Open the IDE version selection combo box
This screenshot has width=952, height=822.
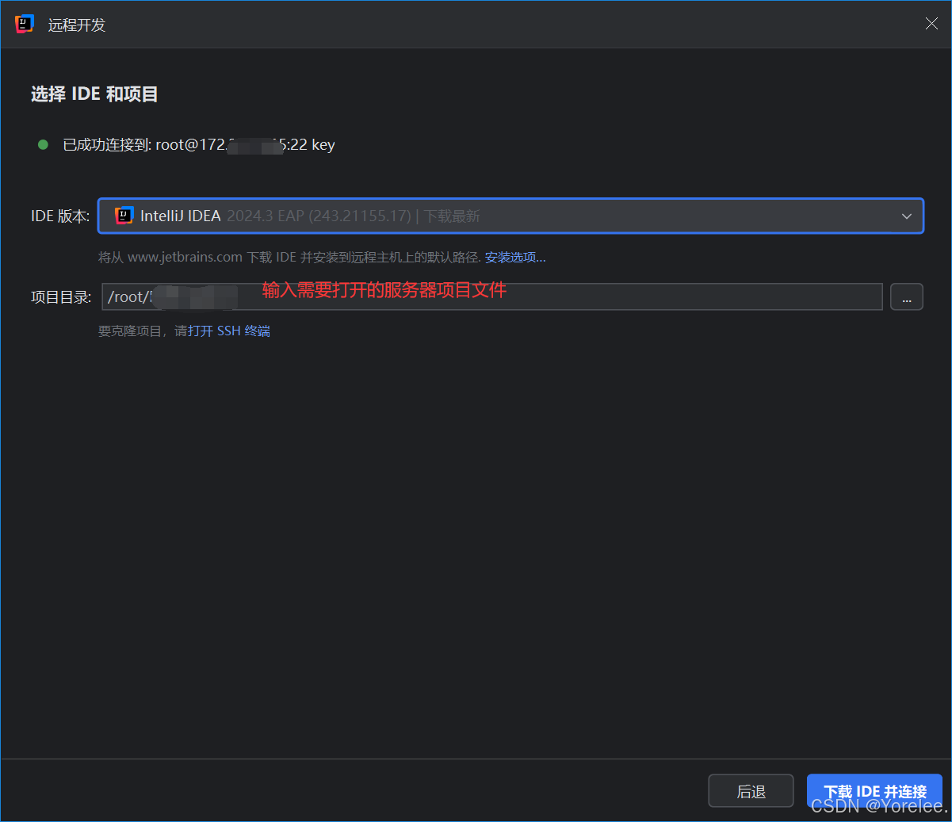pyautogui.click(x=510, y=215)
